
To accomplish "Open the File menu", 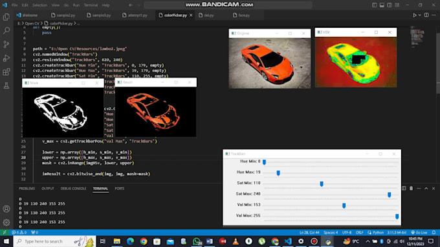I will [x=15, y=5].
